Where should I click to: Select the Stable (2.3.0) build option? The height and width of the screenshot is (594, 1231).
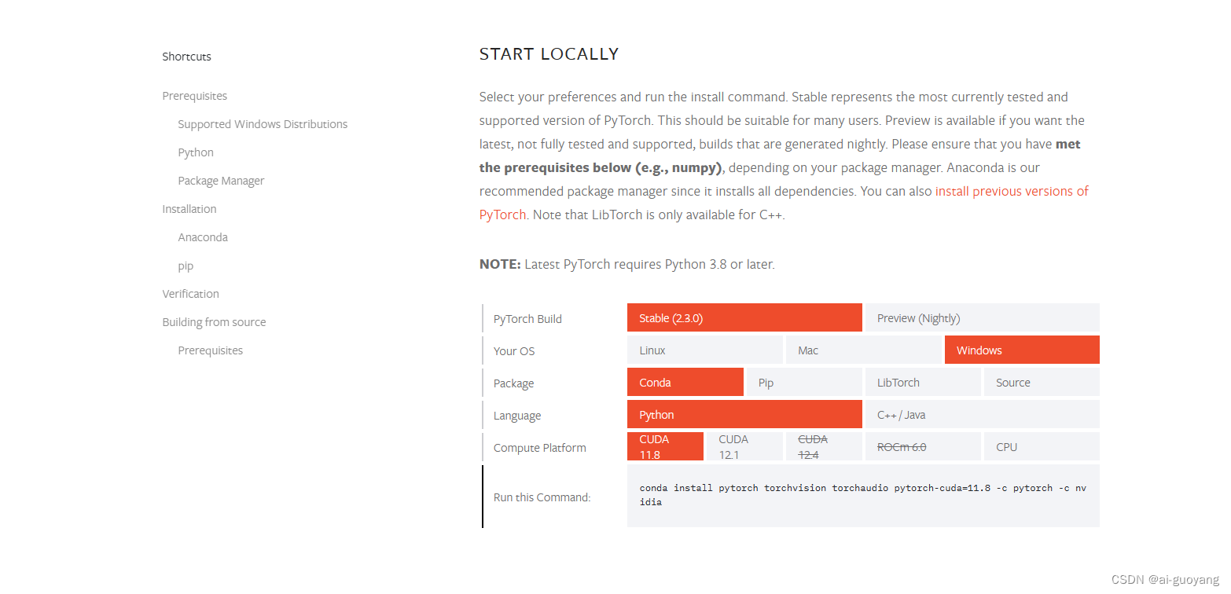point(744,318)
